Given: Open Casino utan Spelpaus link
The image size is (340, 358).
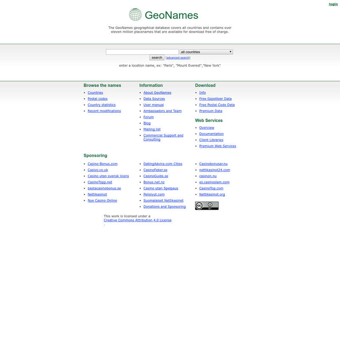Looking at the screenshot, I should pos(161,188).
